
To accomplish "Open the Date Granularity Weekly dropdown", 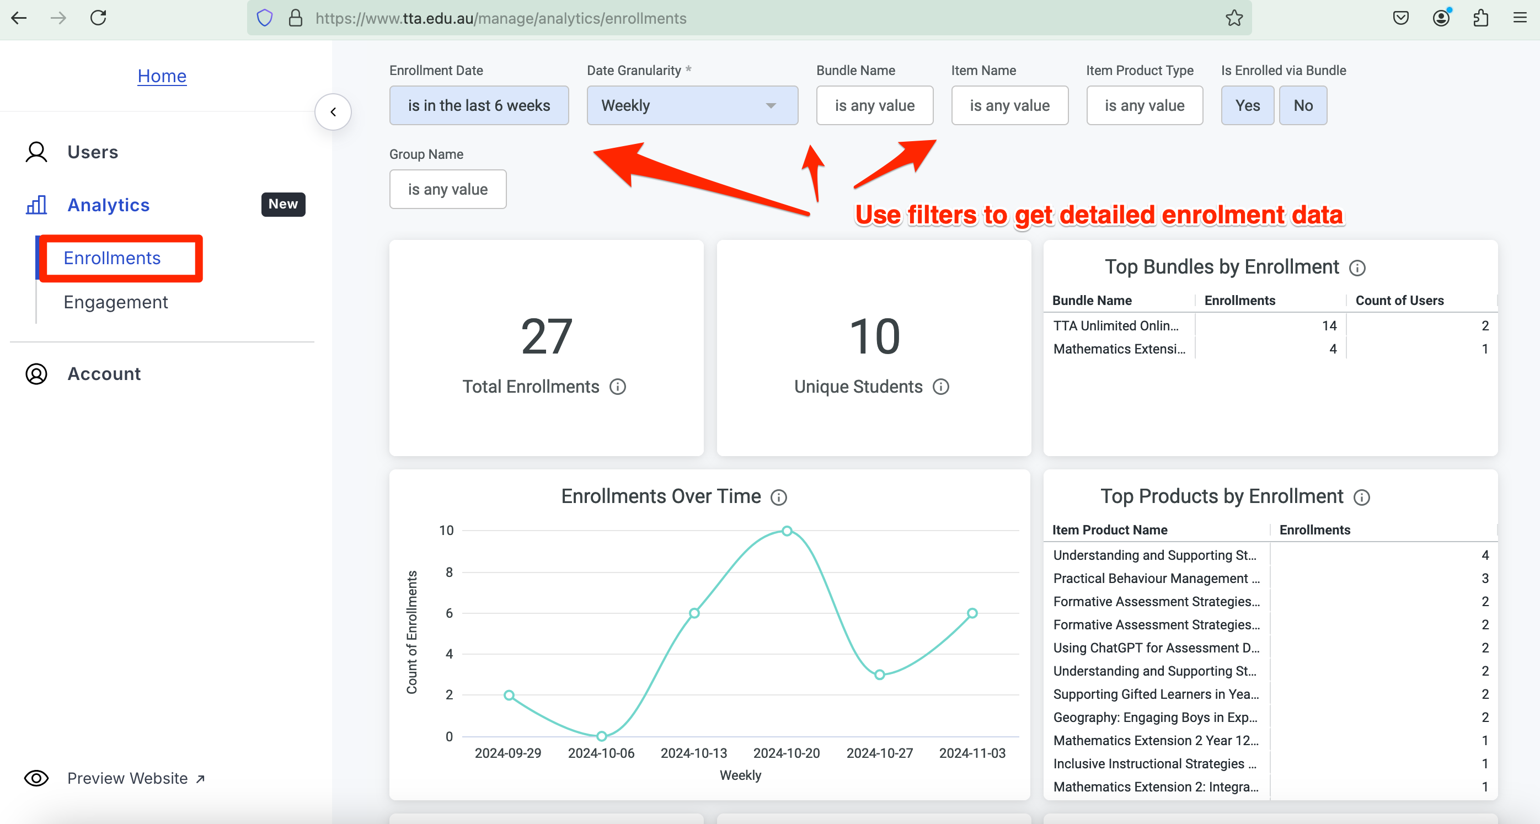I will click(692, 105).
